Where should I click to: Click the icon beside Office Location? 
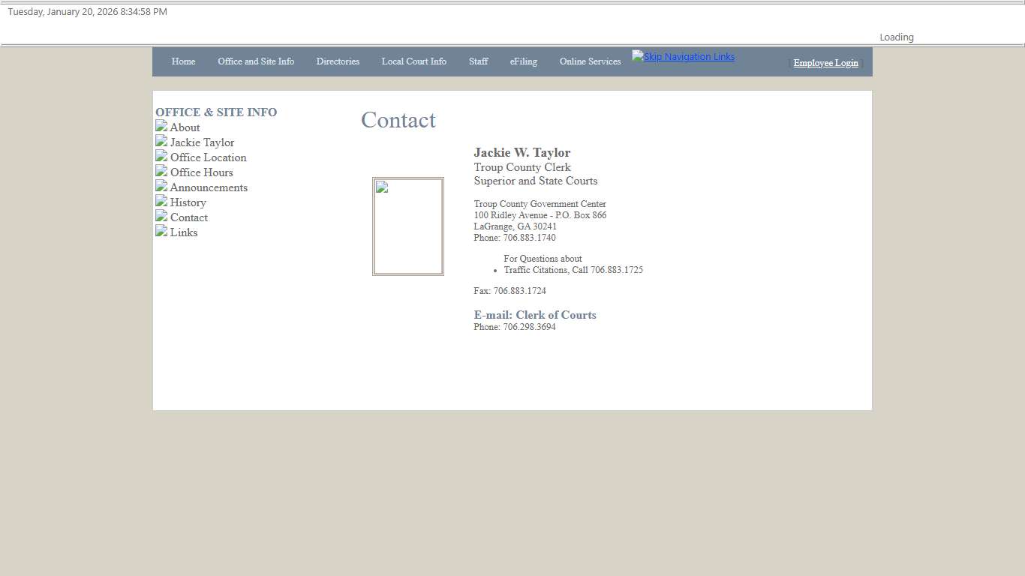point(161,157)
